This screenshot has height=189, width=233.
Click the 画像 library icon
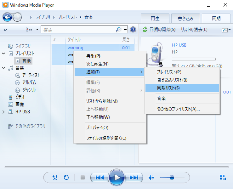pos(10,105)
